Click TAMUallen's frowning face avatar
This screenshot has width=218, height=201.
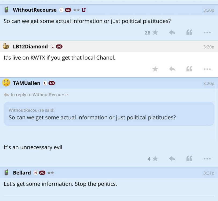(6, 83)
